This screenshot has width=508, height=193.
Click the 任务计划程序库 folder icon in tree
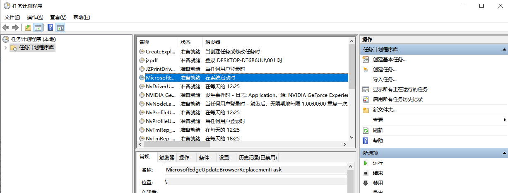[14, 48]
